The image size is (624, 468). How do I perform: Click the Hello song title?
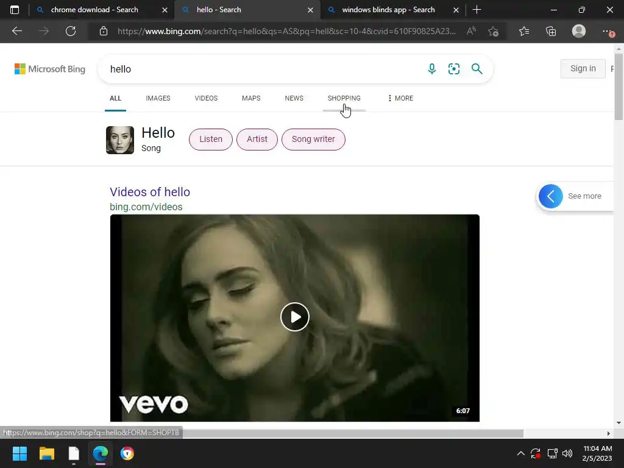(x=158, y=133)
